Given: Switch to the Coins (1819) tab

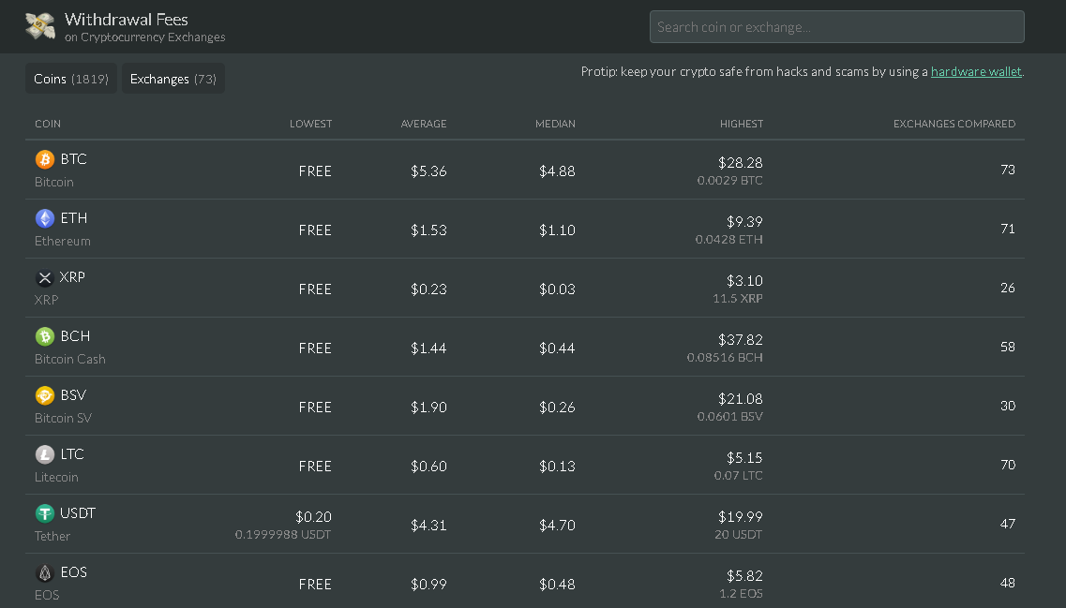Looking at the screenshot, I should tap(71, 79).
